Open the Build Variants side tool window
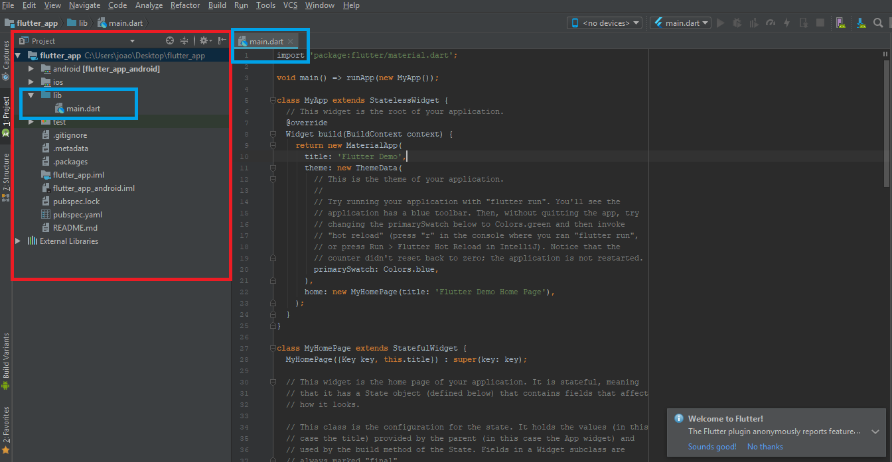Image resolution: width=892 pixels, height=462 pixels. coord(6,361)
